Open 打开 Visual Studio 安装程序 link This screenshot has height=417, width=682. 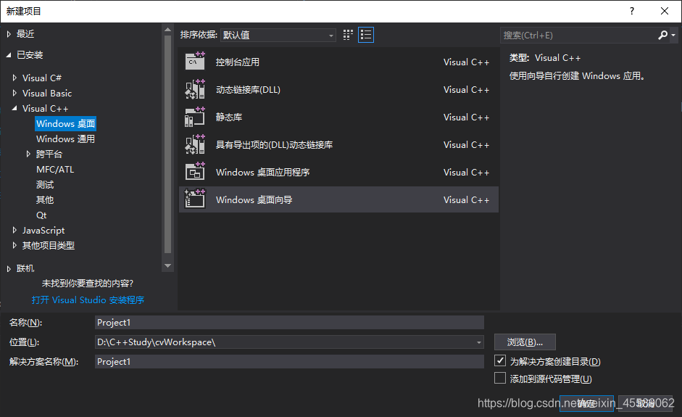[88, 300]
